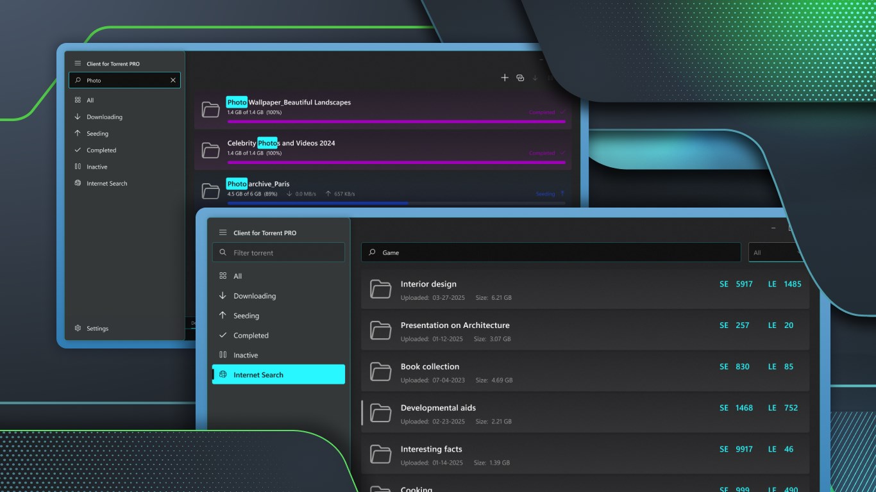Open the hamburger menu of the front window
876x492 pixels.
[x=222, y=233]
